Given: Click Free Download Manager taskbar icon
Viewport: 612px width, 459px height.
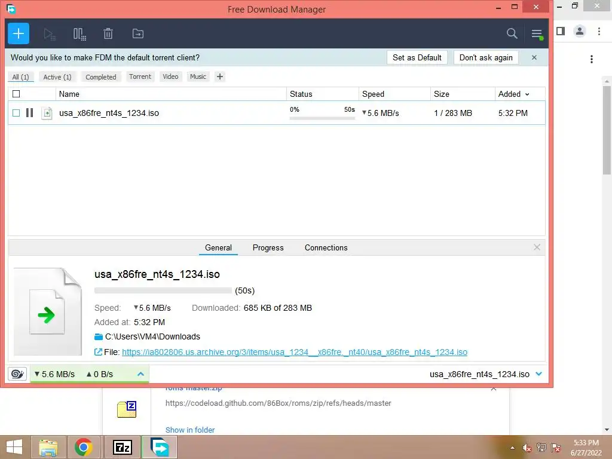Looking at the screenshot, I should click(x=160, y=447).
